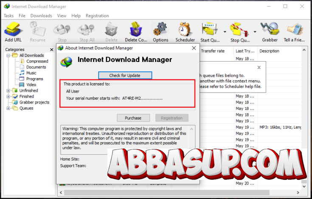
Task: Close the About Internet Download Manager dialog
Action: [x=194, y=48]
